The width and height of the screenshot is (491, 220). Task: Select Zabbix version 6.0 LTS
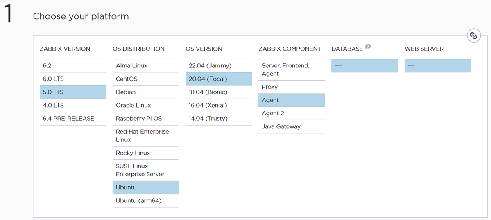pyautogui.click(x=73, y=79)
